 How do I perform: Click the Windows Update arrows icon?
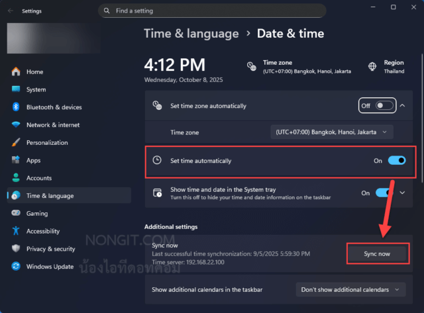[16, 266]
